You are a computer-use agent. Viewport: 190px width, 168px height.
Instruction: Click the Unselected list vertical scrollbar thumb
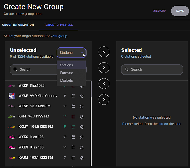tap(91, 89)
